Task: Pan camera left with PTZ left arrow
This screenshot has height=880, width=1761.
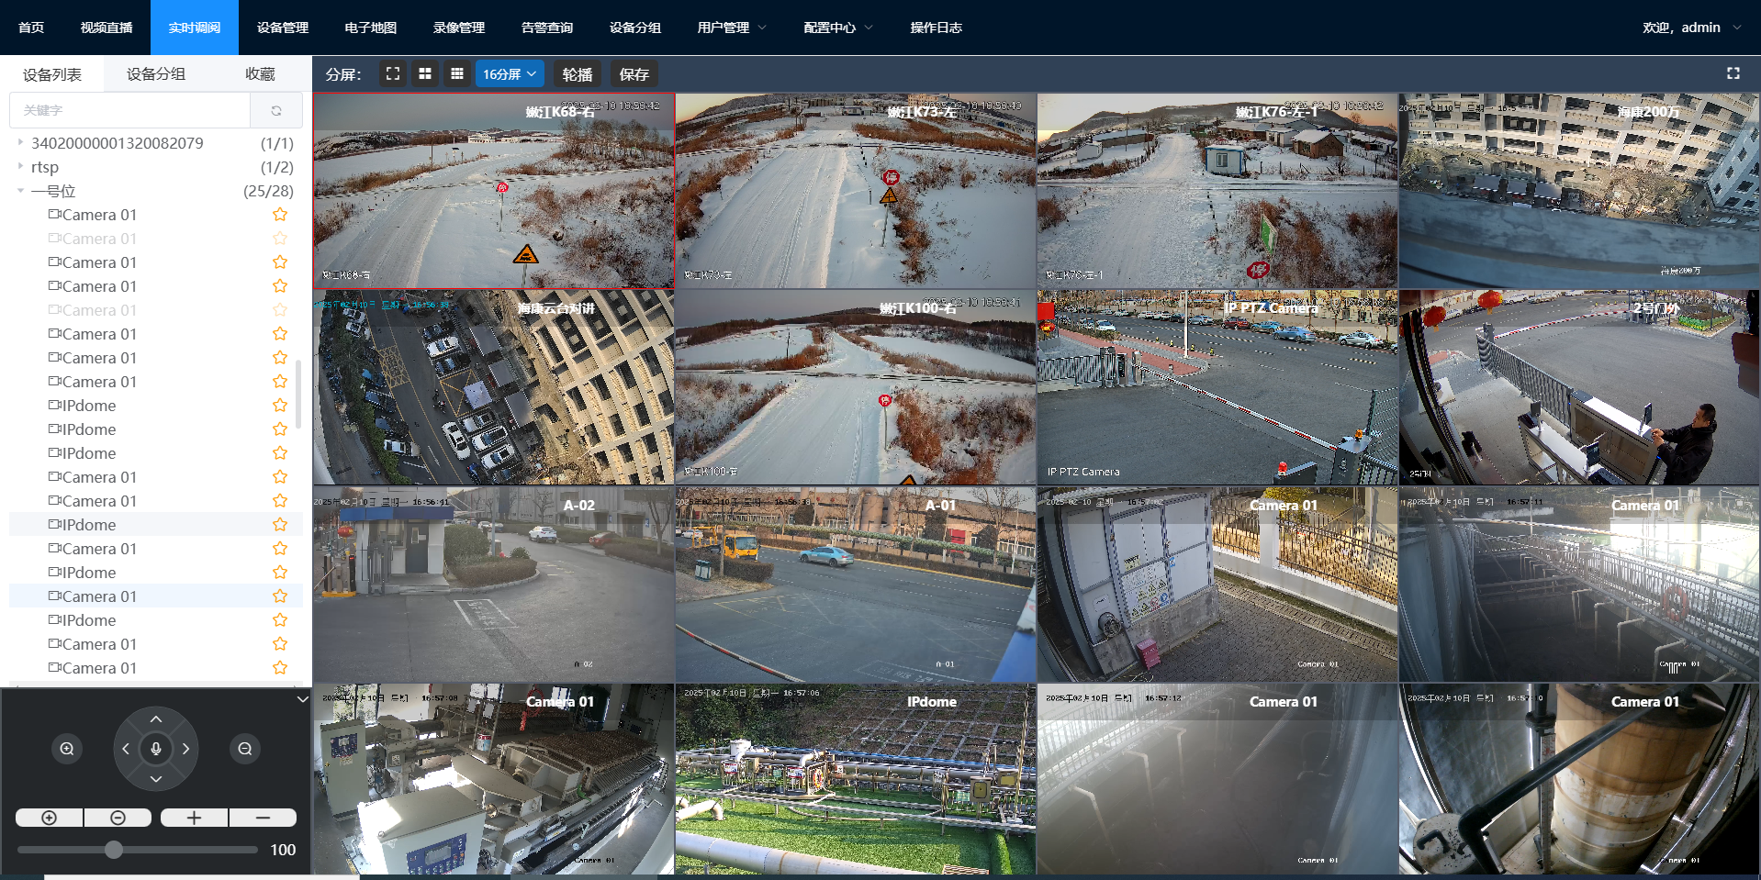Action: pyautogui.click(x=126, y=749)
